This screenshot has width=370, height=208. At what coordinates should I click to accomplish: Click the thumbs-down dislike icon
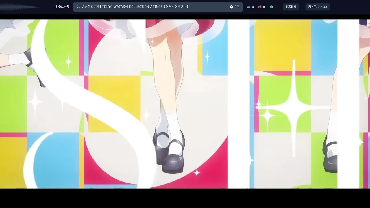point(260,7)
